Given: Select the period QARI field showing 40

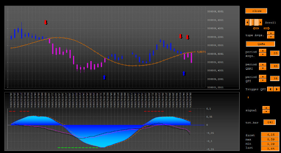Looking at the screenshot, I should tap(274, 66).
